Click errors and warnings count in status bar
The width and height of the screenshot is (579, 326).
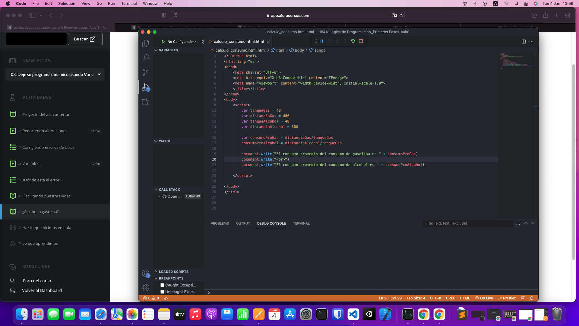[x=151, y=298]
